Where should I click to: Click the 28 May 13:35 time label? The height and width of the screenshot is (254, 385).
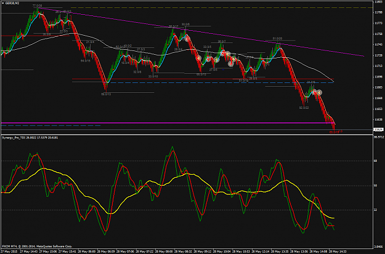click(280, 252)
